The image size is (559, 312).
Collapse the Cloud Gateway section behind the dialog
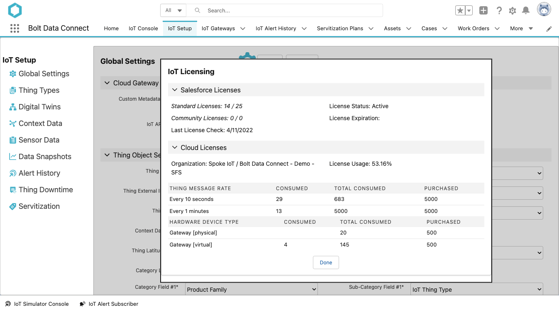click(x=107, y=83)
